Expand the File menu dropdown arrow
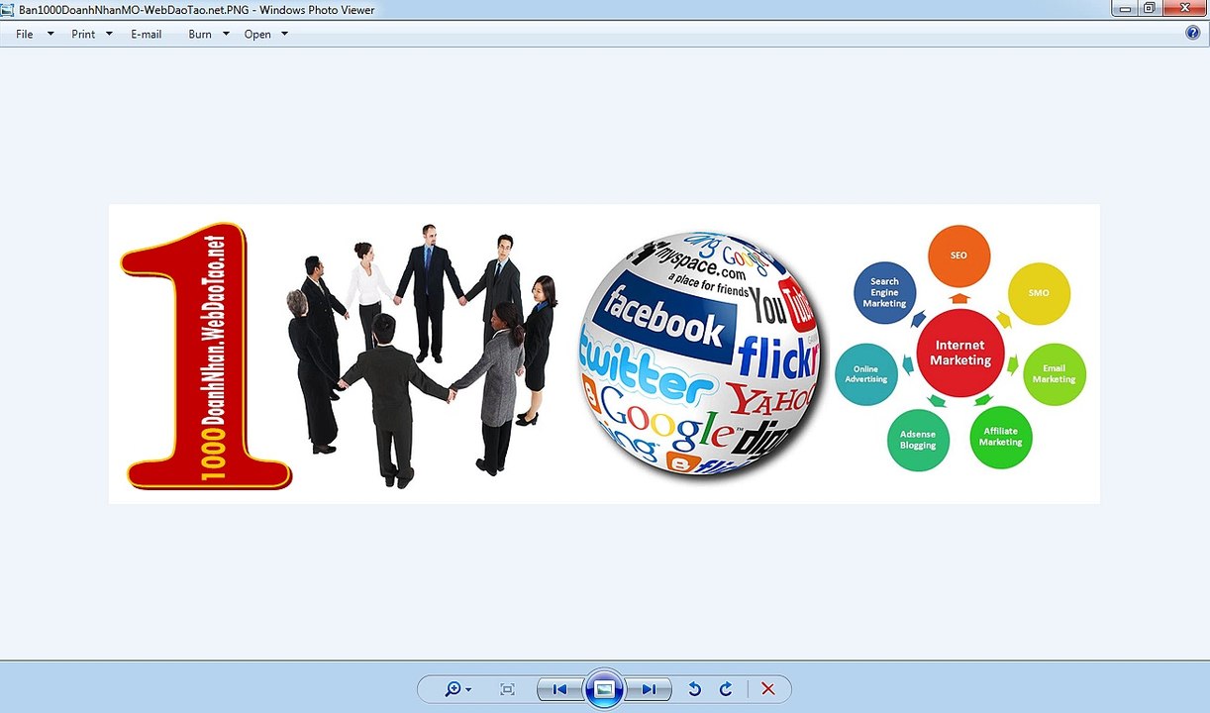1210x713 pixels. coord(50,34)
